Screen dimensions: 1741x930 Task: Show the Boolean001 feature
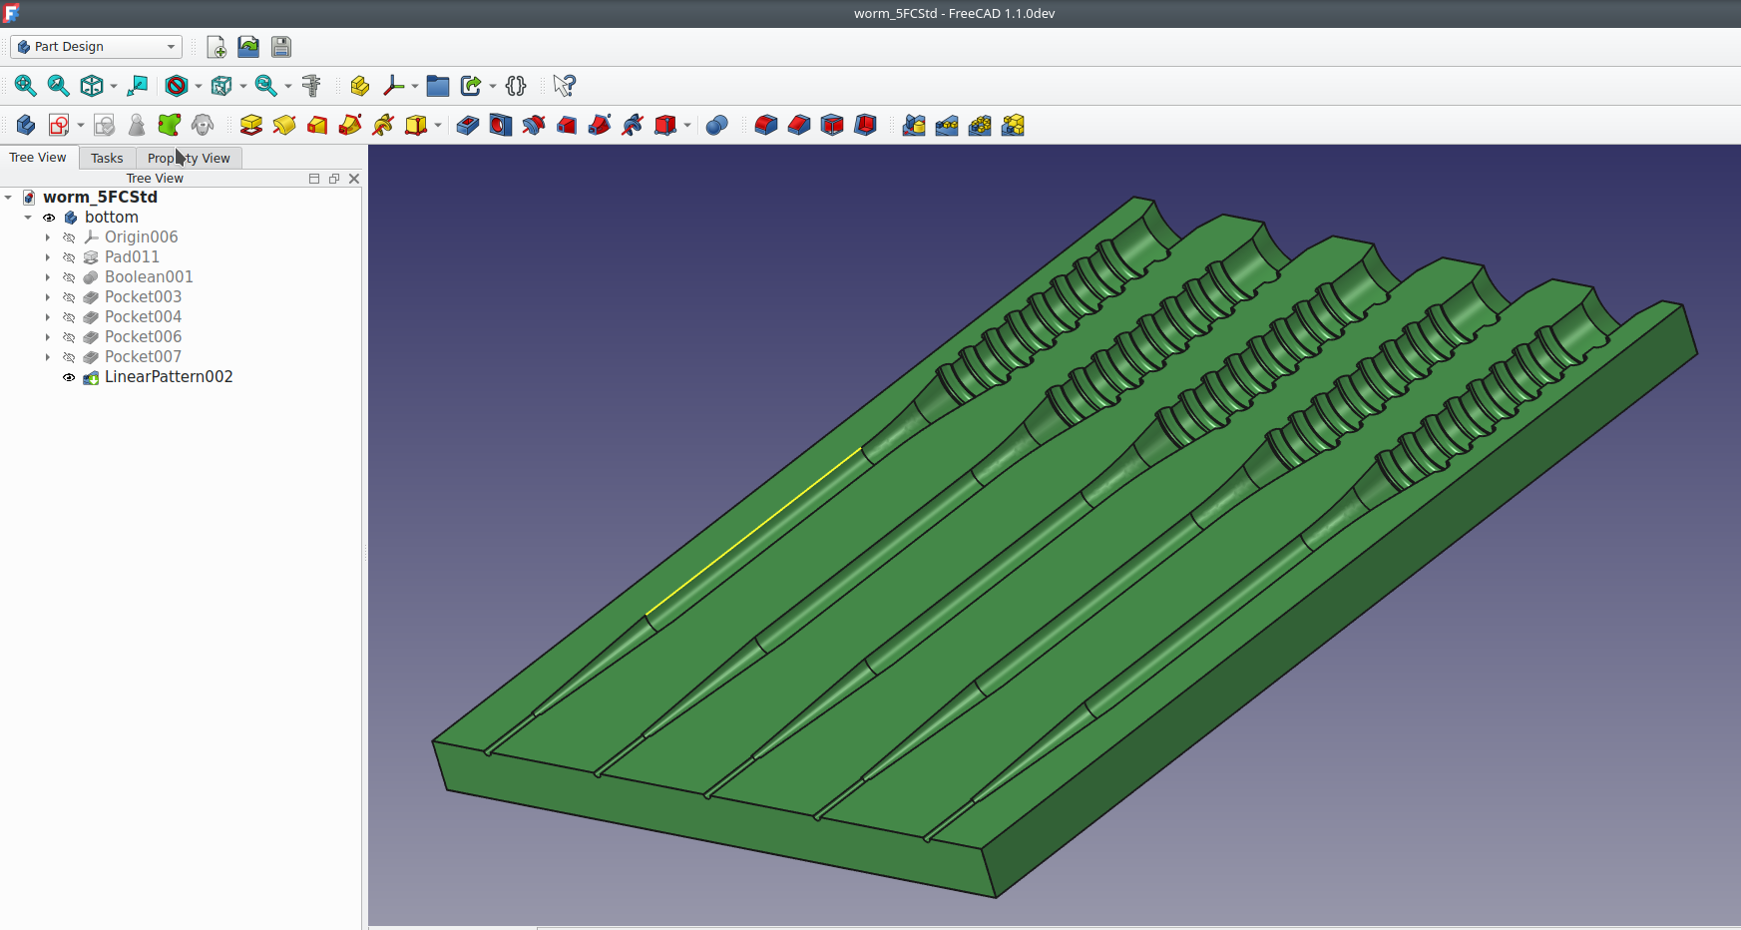click(69, 277)
